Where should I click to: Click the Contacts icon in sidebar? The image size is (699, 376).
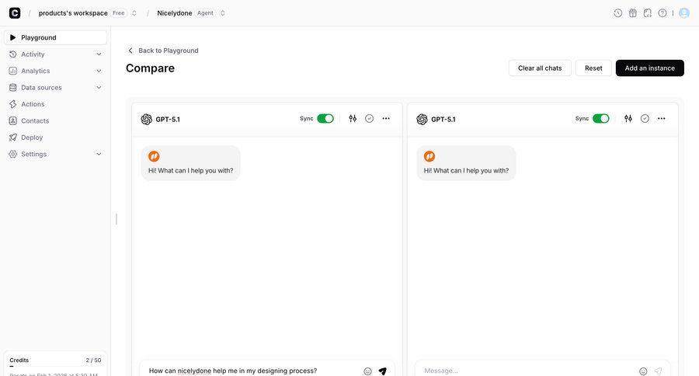[13, 121]
